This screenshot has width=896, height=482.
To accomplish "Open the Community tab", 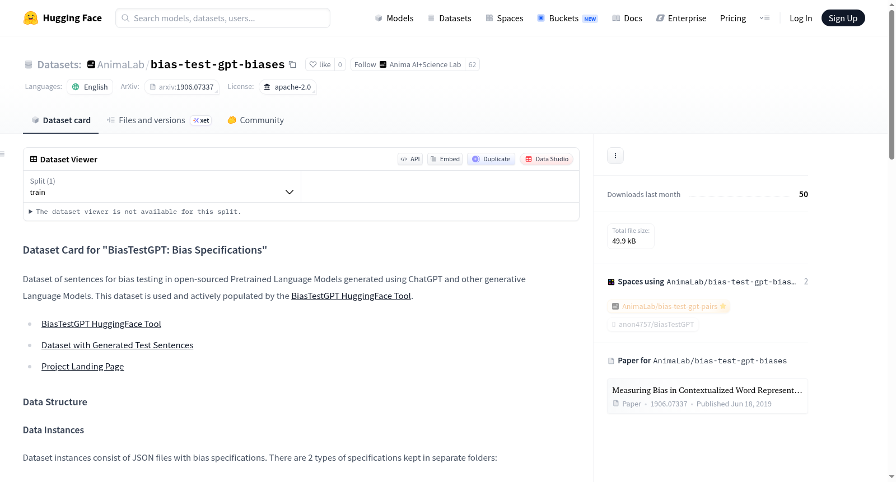I will coord(255,120).
